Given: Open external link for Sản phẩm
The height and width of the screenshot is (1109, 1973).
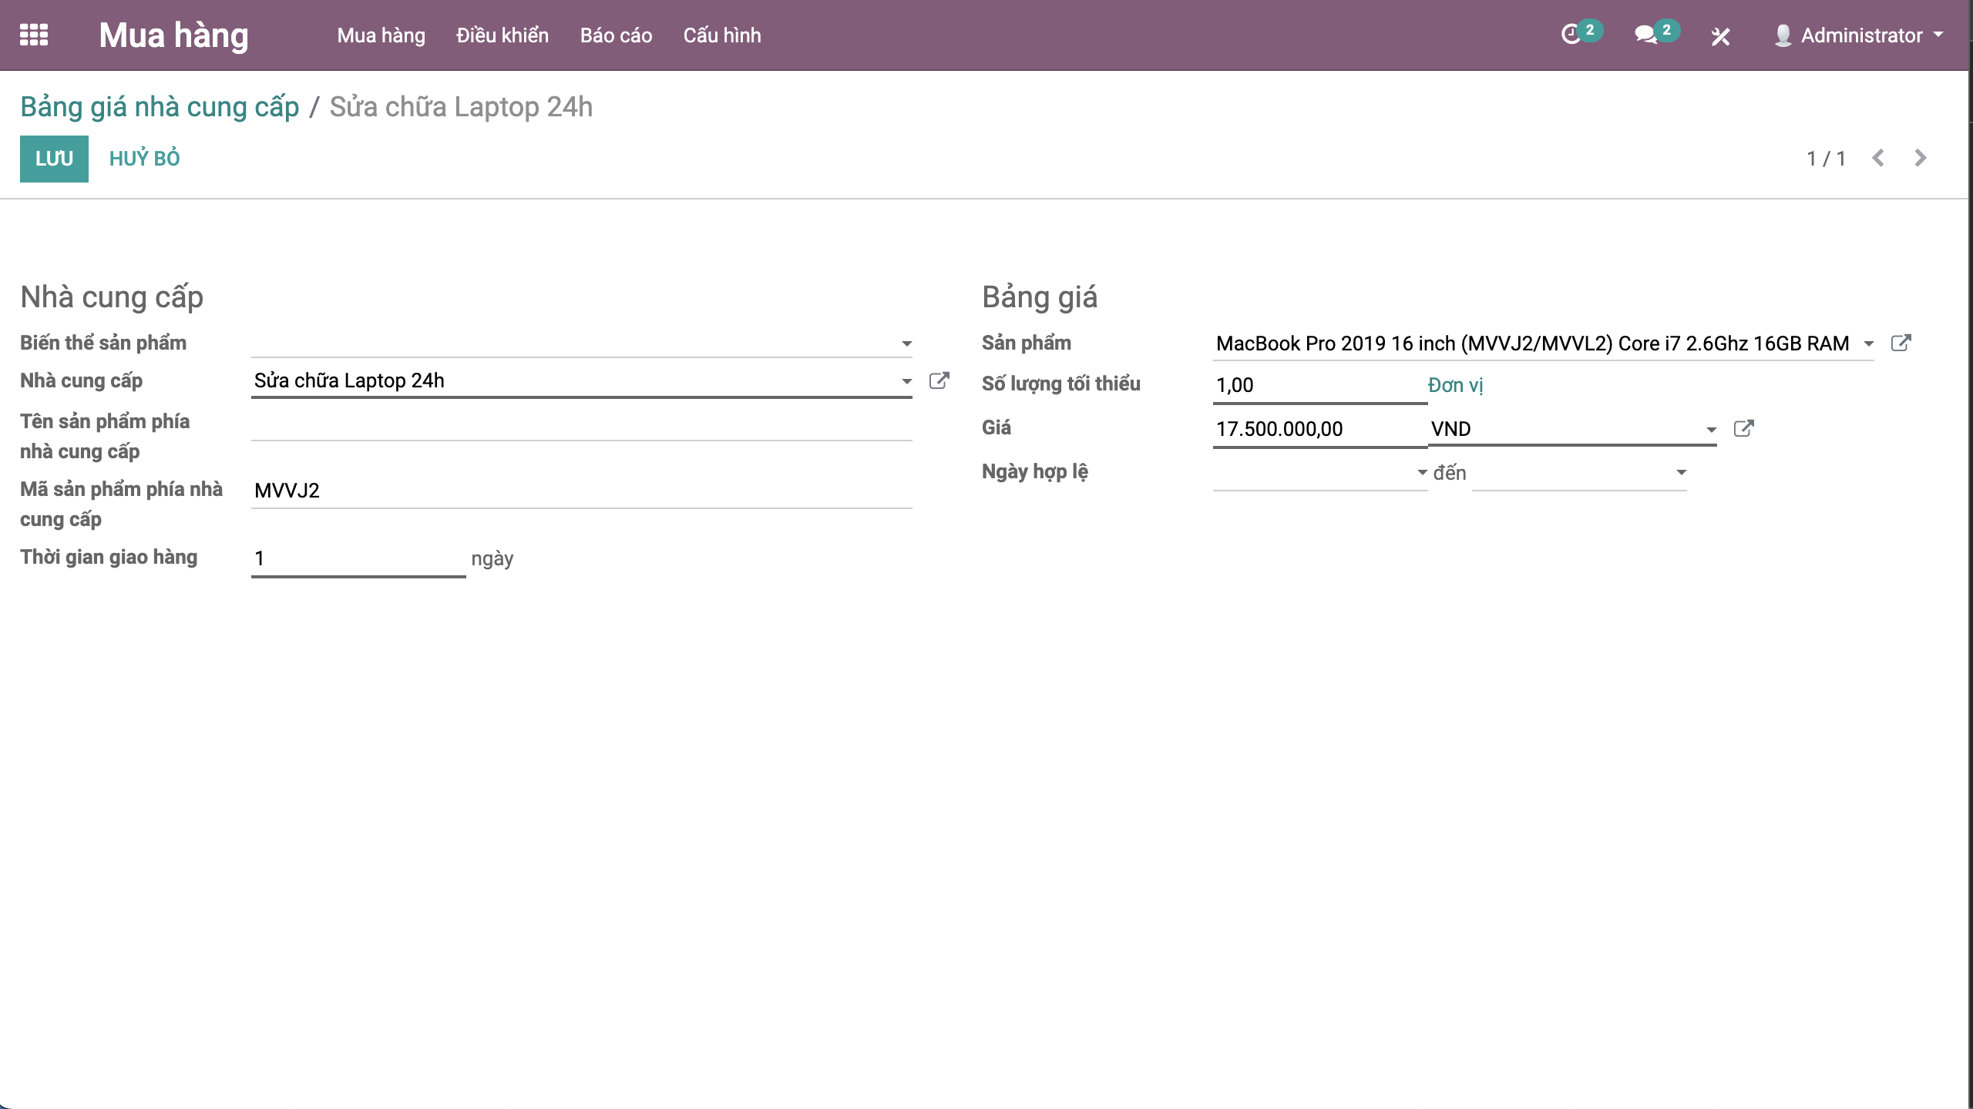Looking at the screenshot, I should (1901, 343).
